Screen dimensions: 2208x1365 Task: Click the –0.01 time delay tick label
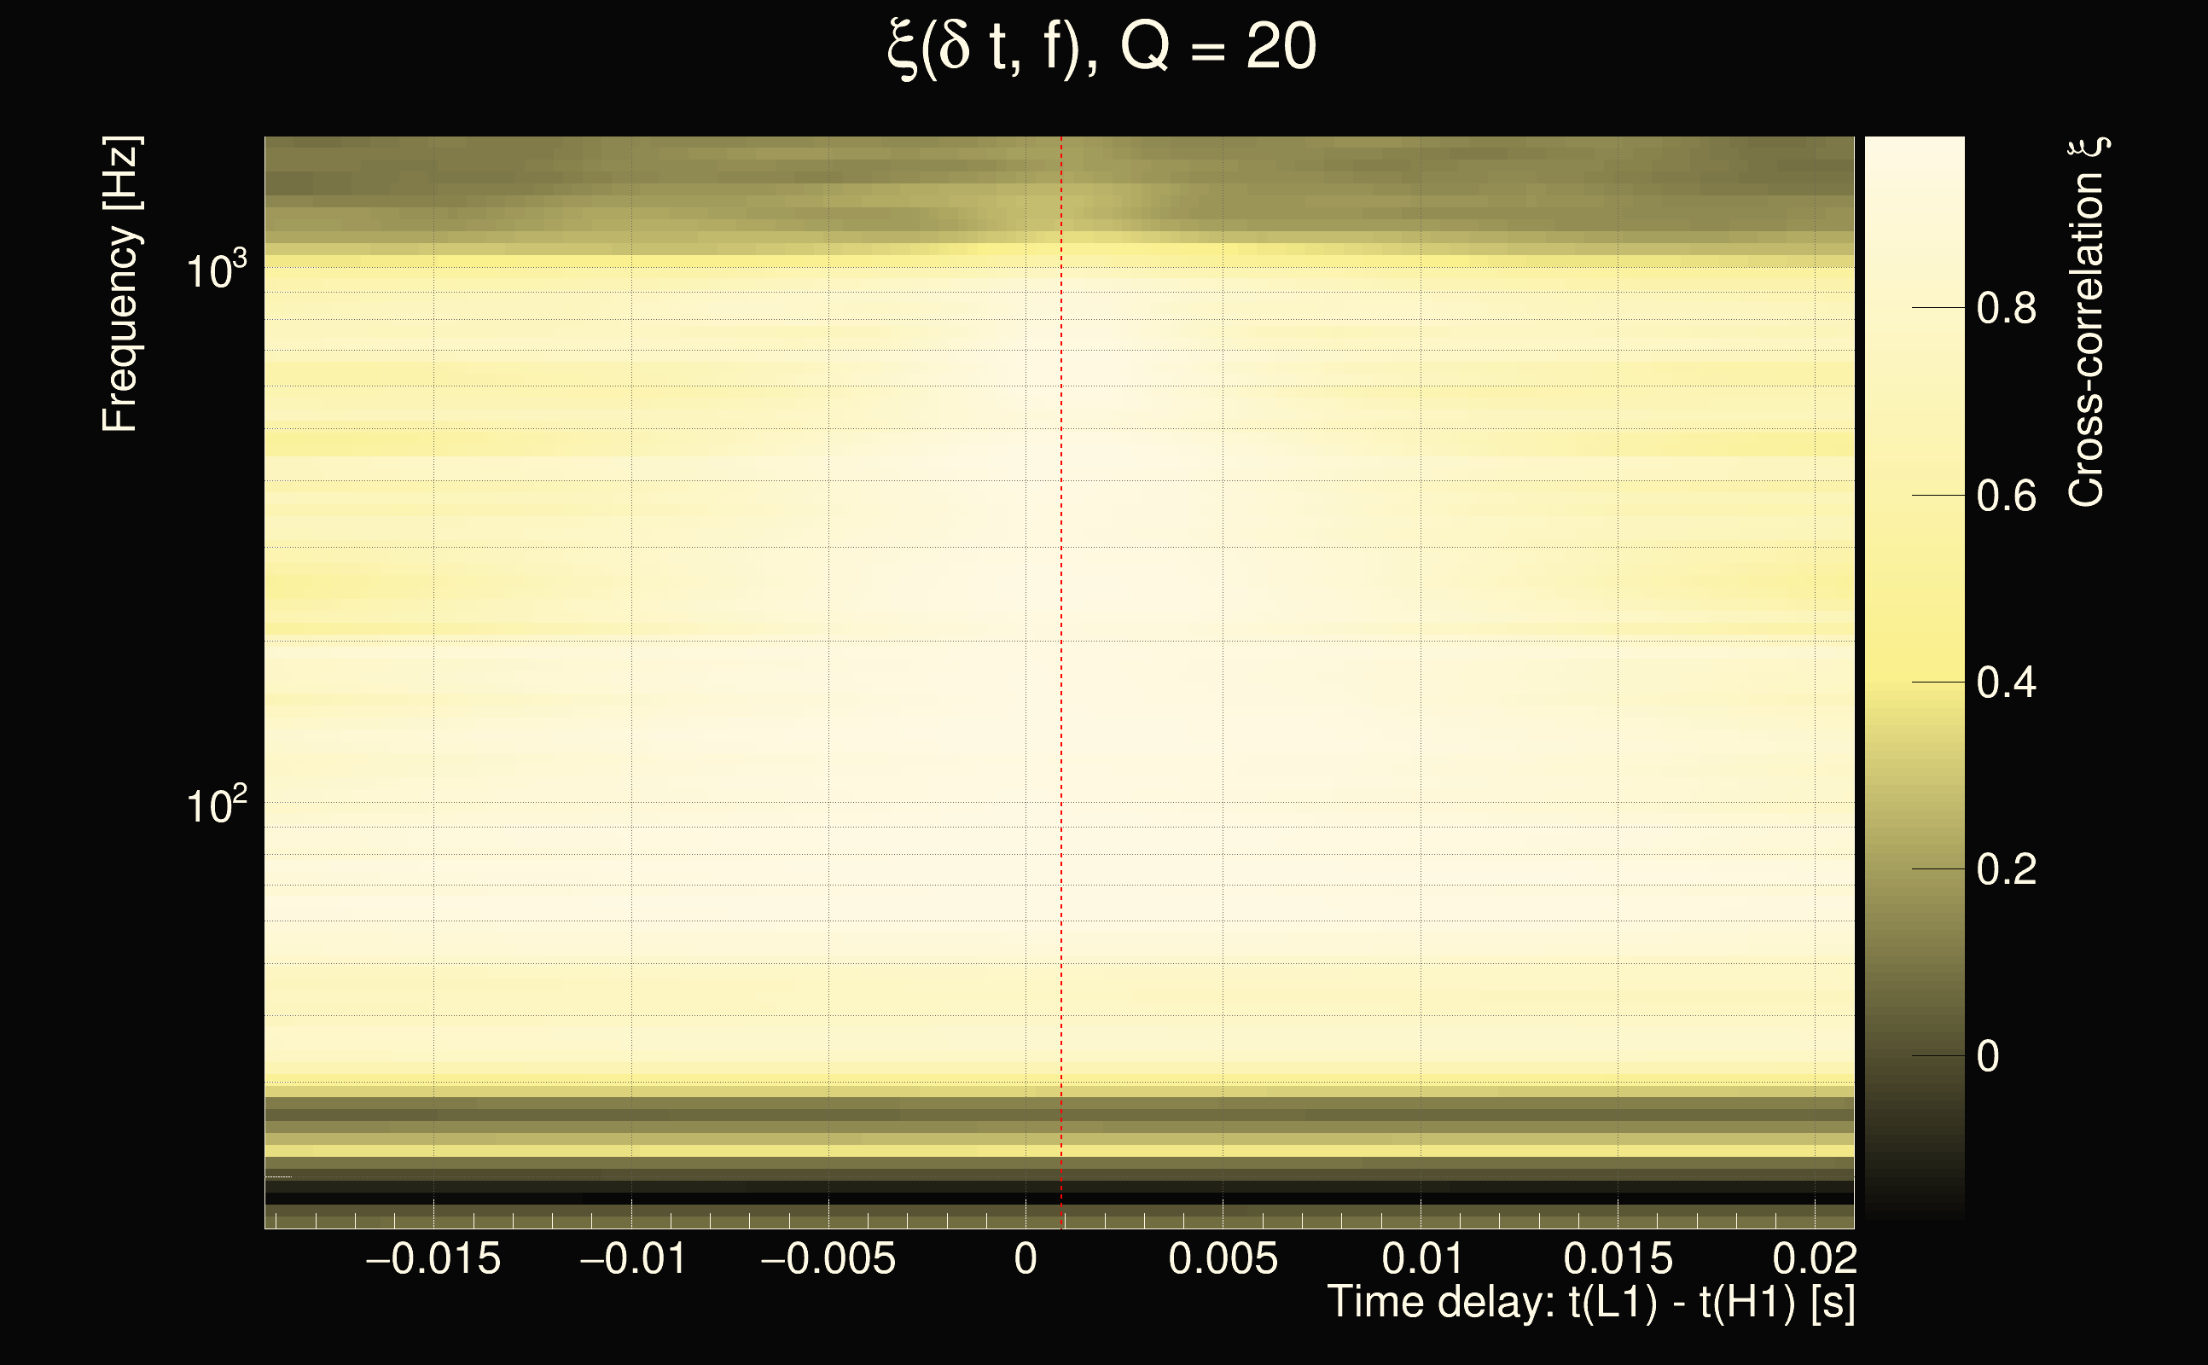(x=632, y=1259)
